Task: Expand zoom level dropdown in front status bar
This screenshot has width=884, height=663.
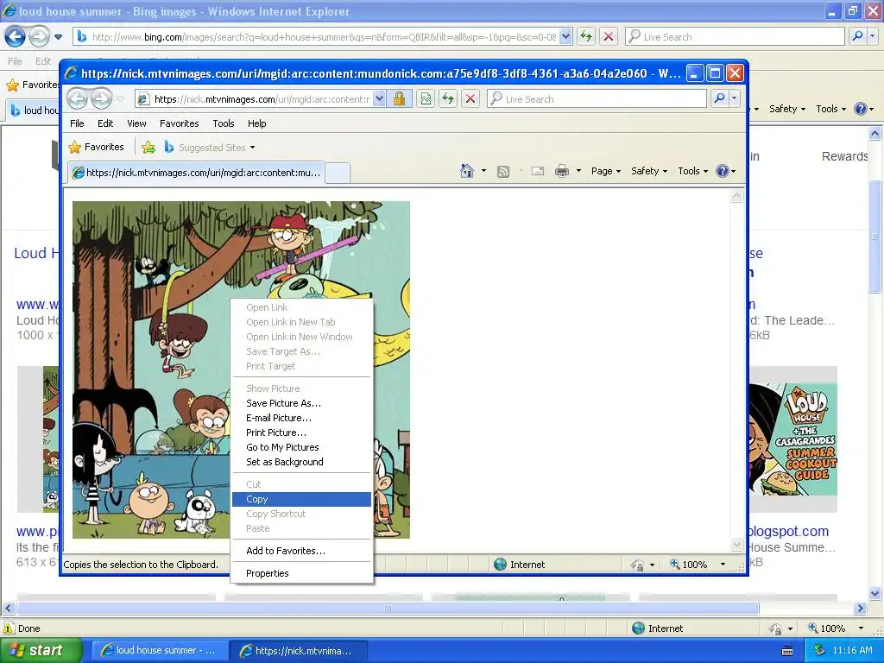Action: 723,565
